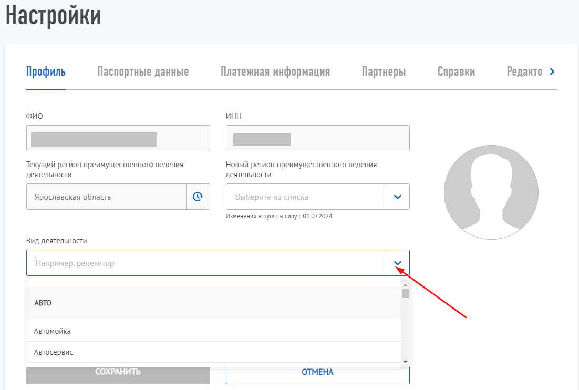
Task: Collapse the Вид деятельности dropdown chevron
Action: (x=398, y=263)
